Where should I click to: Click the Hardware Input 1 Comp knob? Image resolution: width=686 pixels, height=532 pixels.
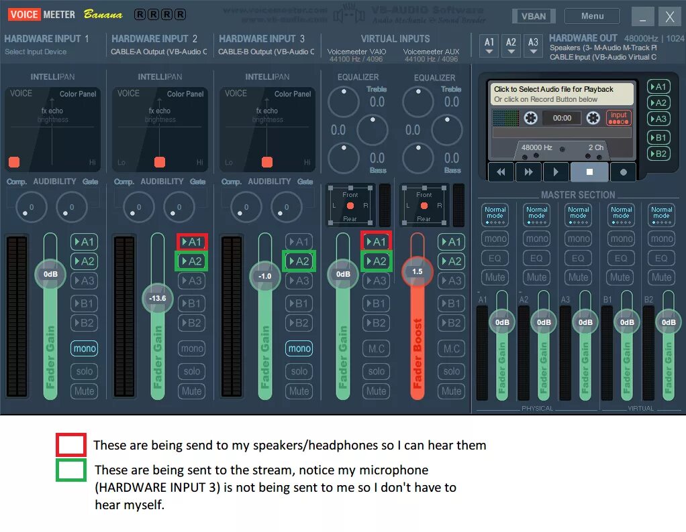[x=31, y=207]
